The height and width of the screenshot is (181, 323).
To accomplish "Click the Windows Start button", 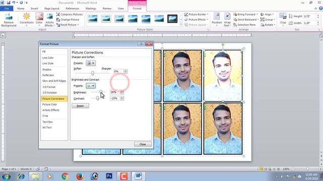I will 6,176.
